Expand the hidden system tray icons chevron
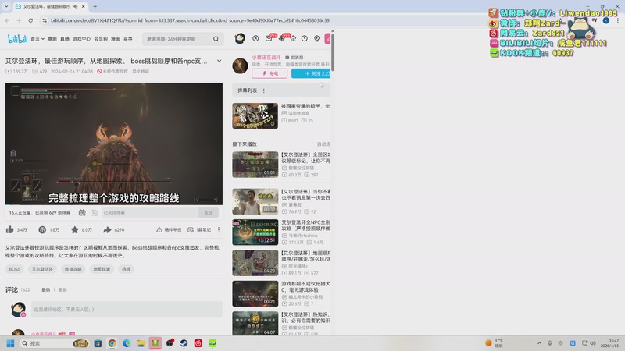Viewport: 625px width, 351px height. [x=539, y=343]
